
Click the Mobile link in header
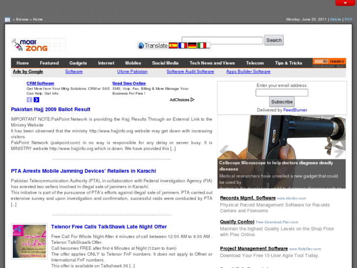click(x=335, y=19)
